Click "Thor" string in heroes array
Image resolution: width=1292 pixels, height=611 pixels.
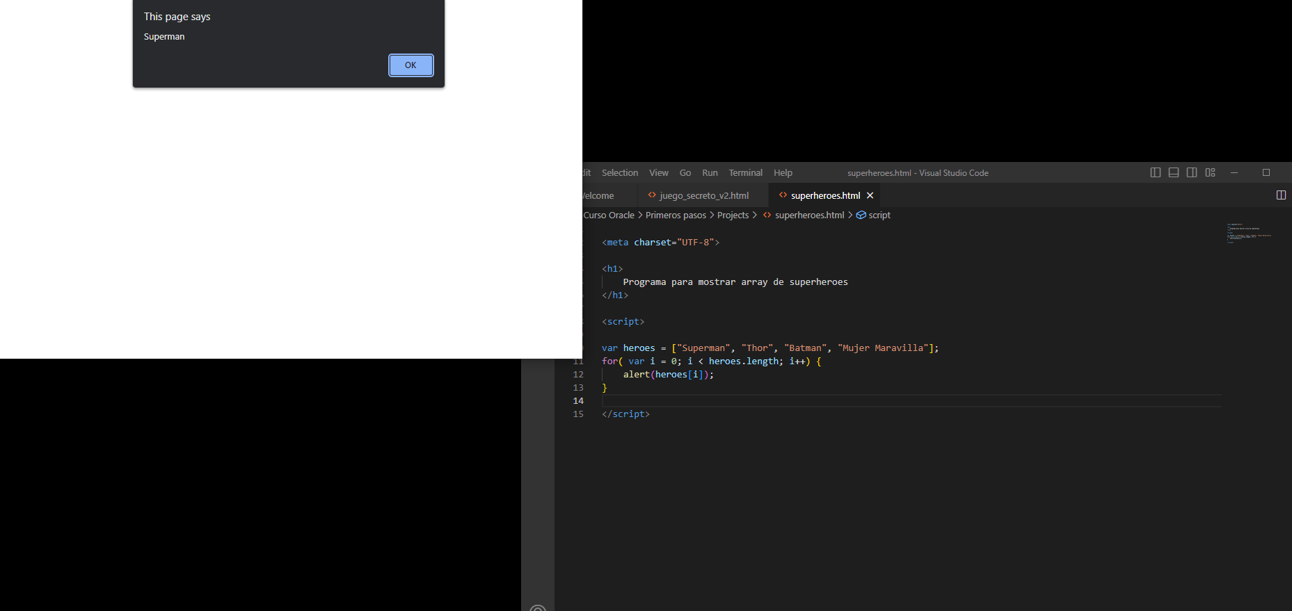(x=757, y=348)
